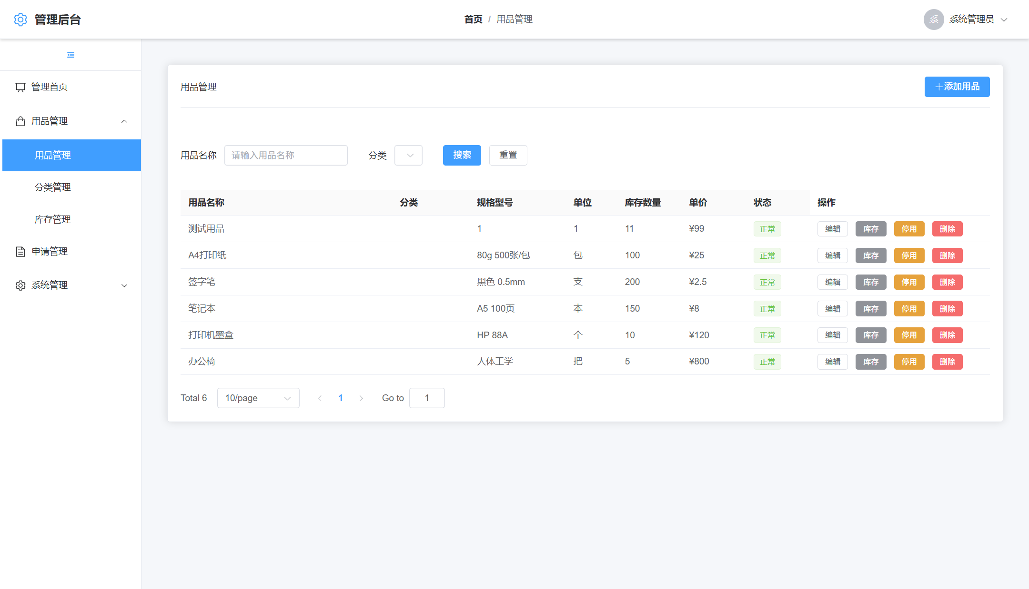
Task: Delete the 签字笔 row
Action: pos(947,282)
